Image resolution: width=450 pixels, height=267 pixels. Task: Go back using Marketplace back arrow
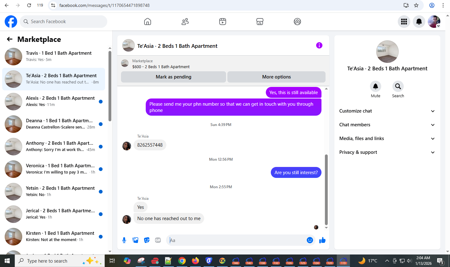pos(10,39)
